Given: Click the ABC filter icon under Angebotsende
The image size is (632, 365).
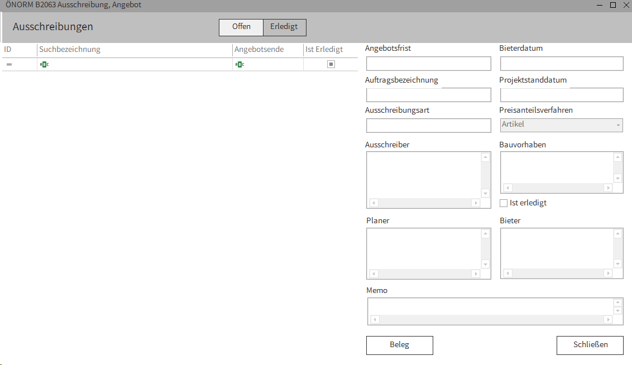Looking at the screenshot, I should click(240, 64).
